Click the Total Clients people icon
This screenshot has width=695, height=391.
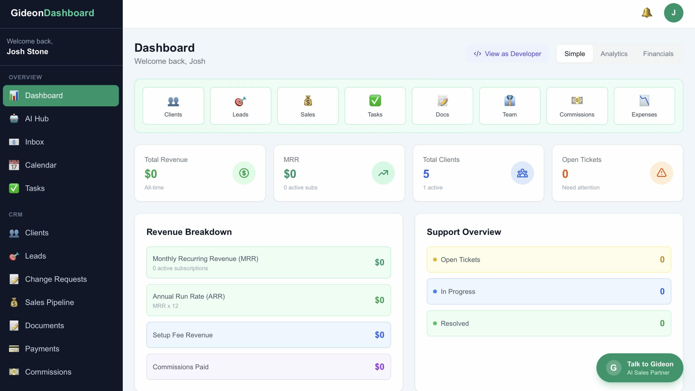coord(522,173)
